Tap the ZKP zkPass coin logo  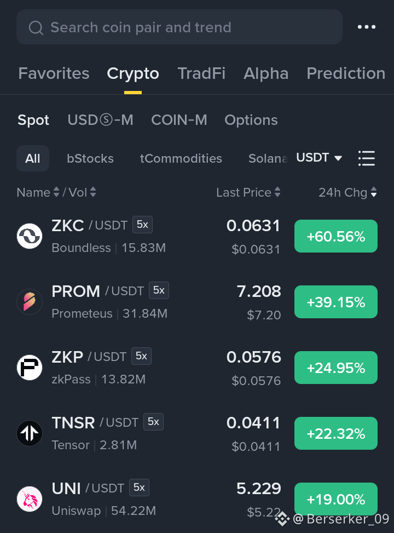30,368
